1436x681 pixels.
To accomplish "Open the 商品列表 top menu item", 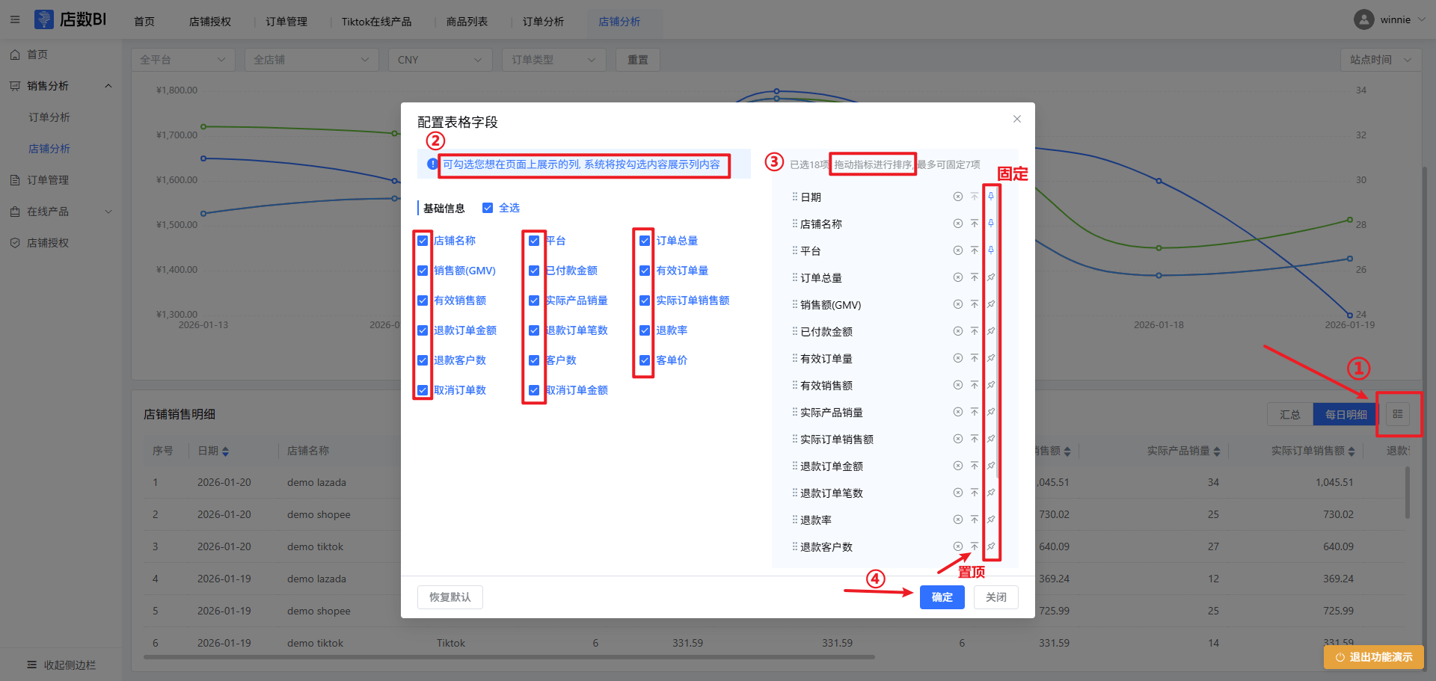I will tap(467, 22).
